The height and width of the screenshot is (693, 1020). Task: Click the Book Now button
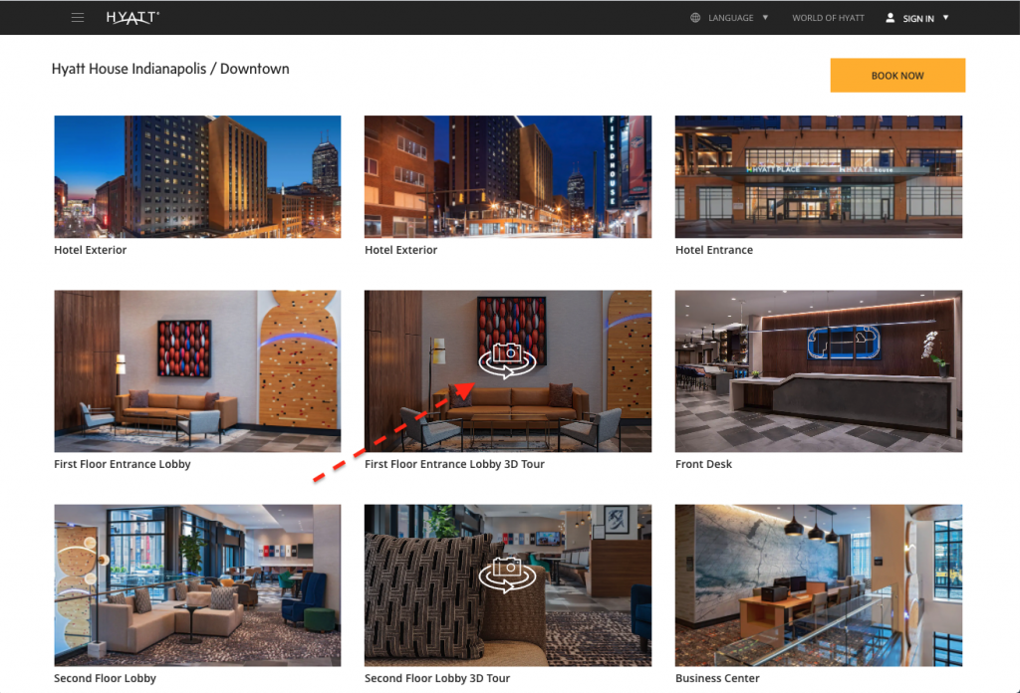(897, 76)
